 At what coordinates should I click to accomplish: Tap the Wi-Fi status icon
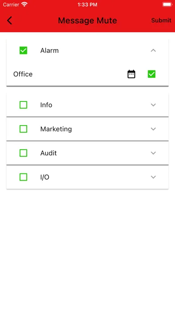pos(25,4)
